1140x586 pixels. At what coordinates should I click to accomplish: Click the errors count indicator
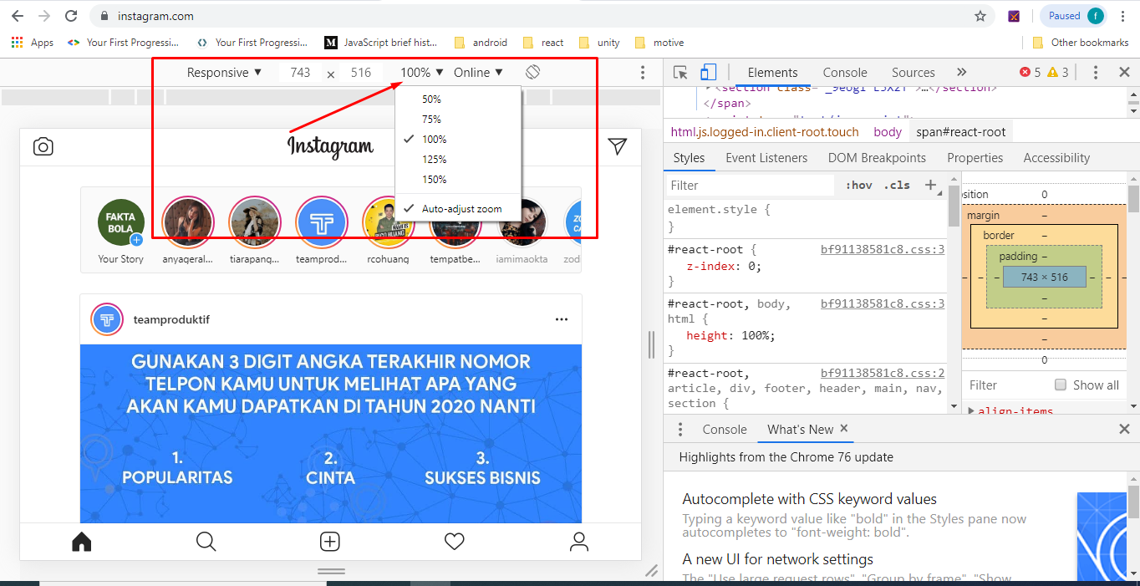[x=1030, y=73]
